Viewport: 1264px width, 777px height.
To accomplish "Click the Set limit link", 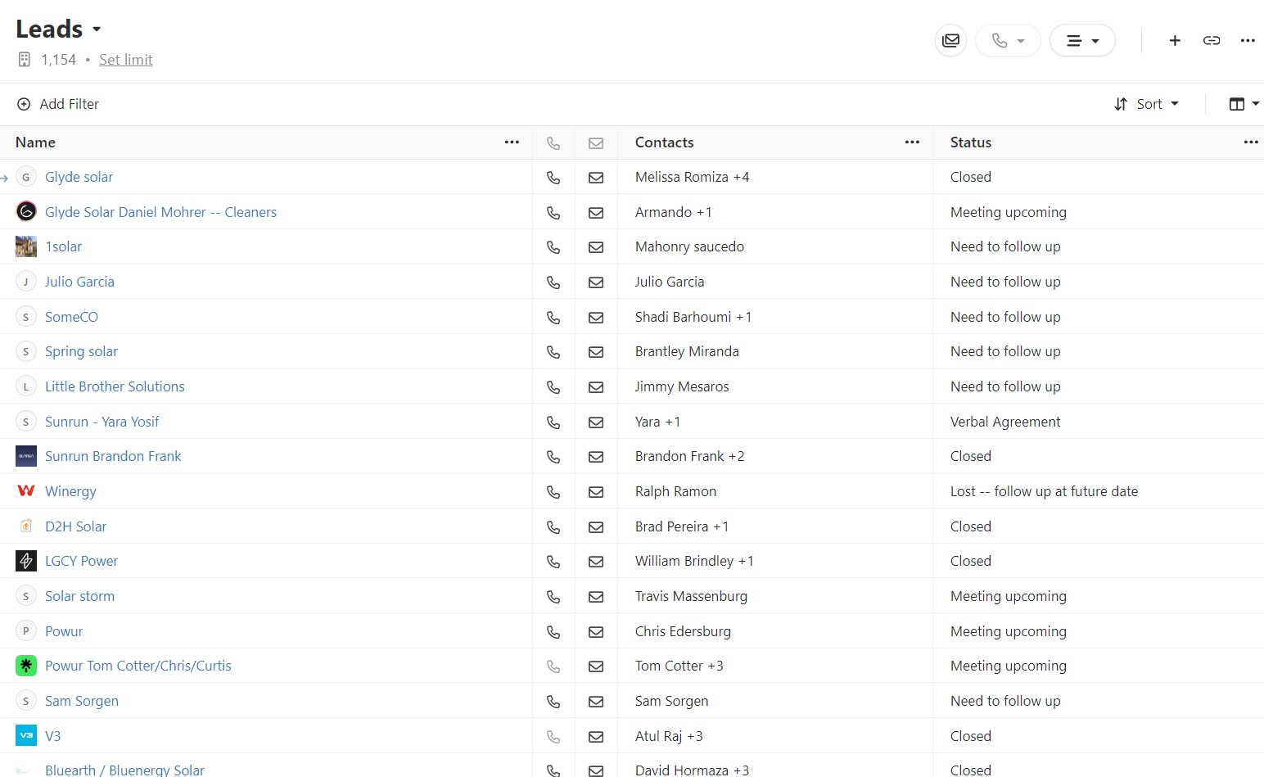I will click(125, 60).
